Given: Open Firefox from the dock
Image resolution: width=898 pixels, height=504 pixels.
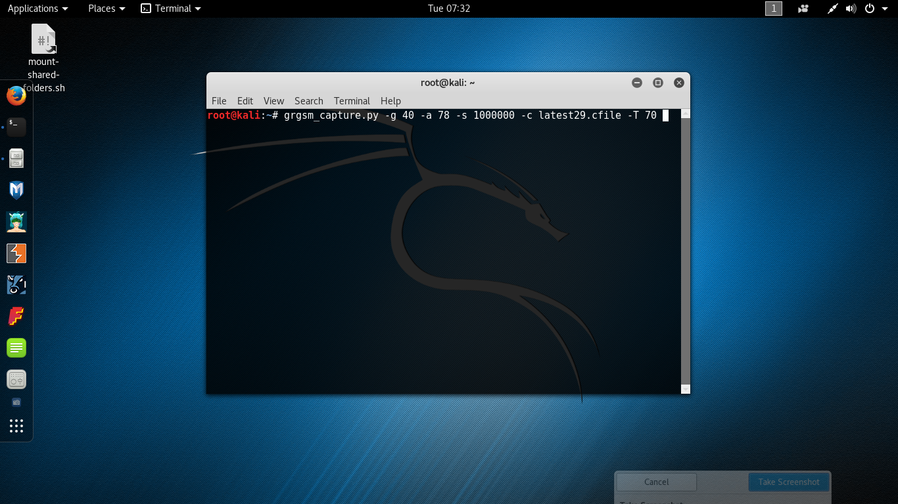Looking at the screenshot, I should point(16,96).
